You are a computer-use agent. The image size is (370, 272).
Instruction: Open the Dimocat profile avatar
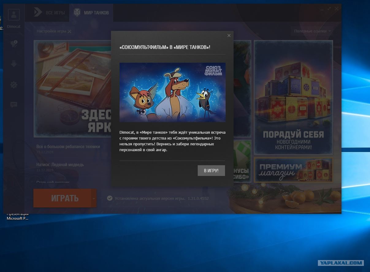click(x=14, y=15)
